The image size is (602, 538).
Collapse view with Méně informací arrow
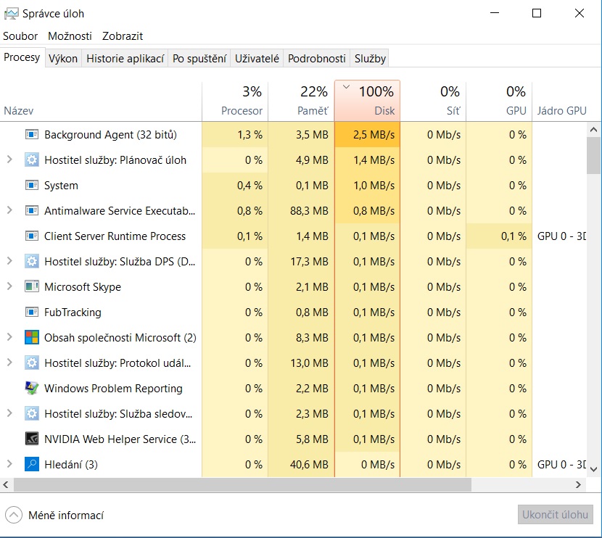tap(14, 516)
